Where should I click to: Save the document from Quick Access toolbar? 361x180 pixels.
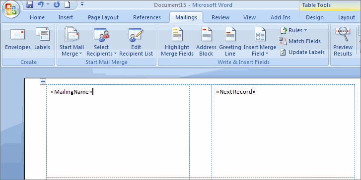click(30, 4)
